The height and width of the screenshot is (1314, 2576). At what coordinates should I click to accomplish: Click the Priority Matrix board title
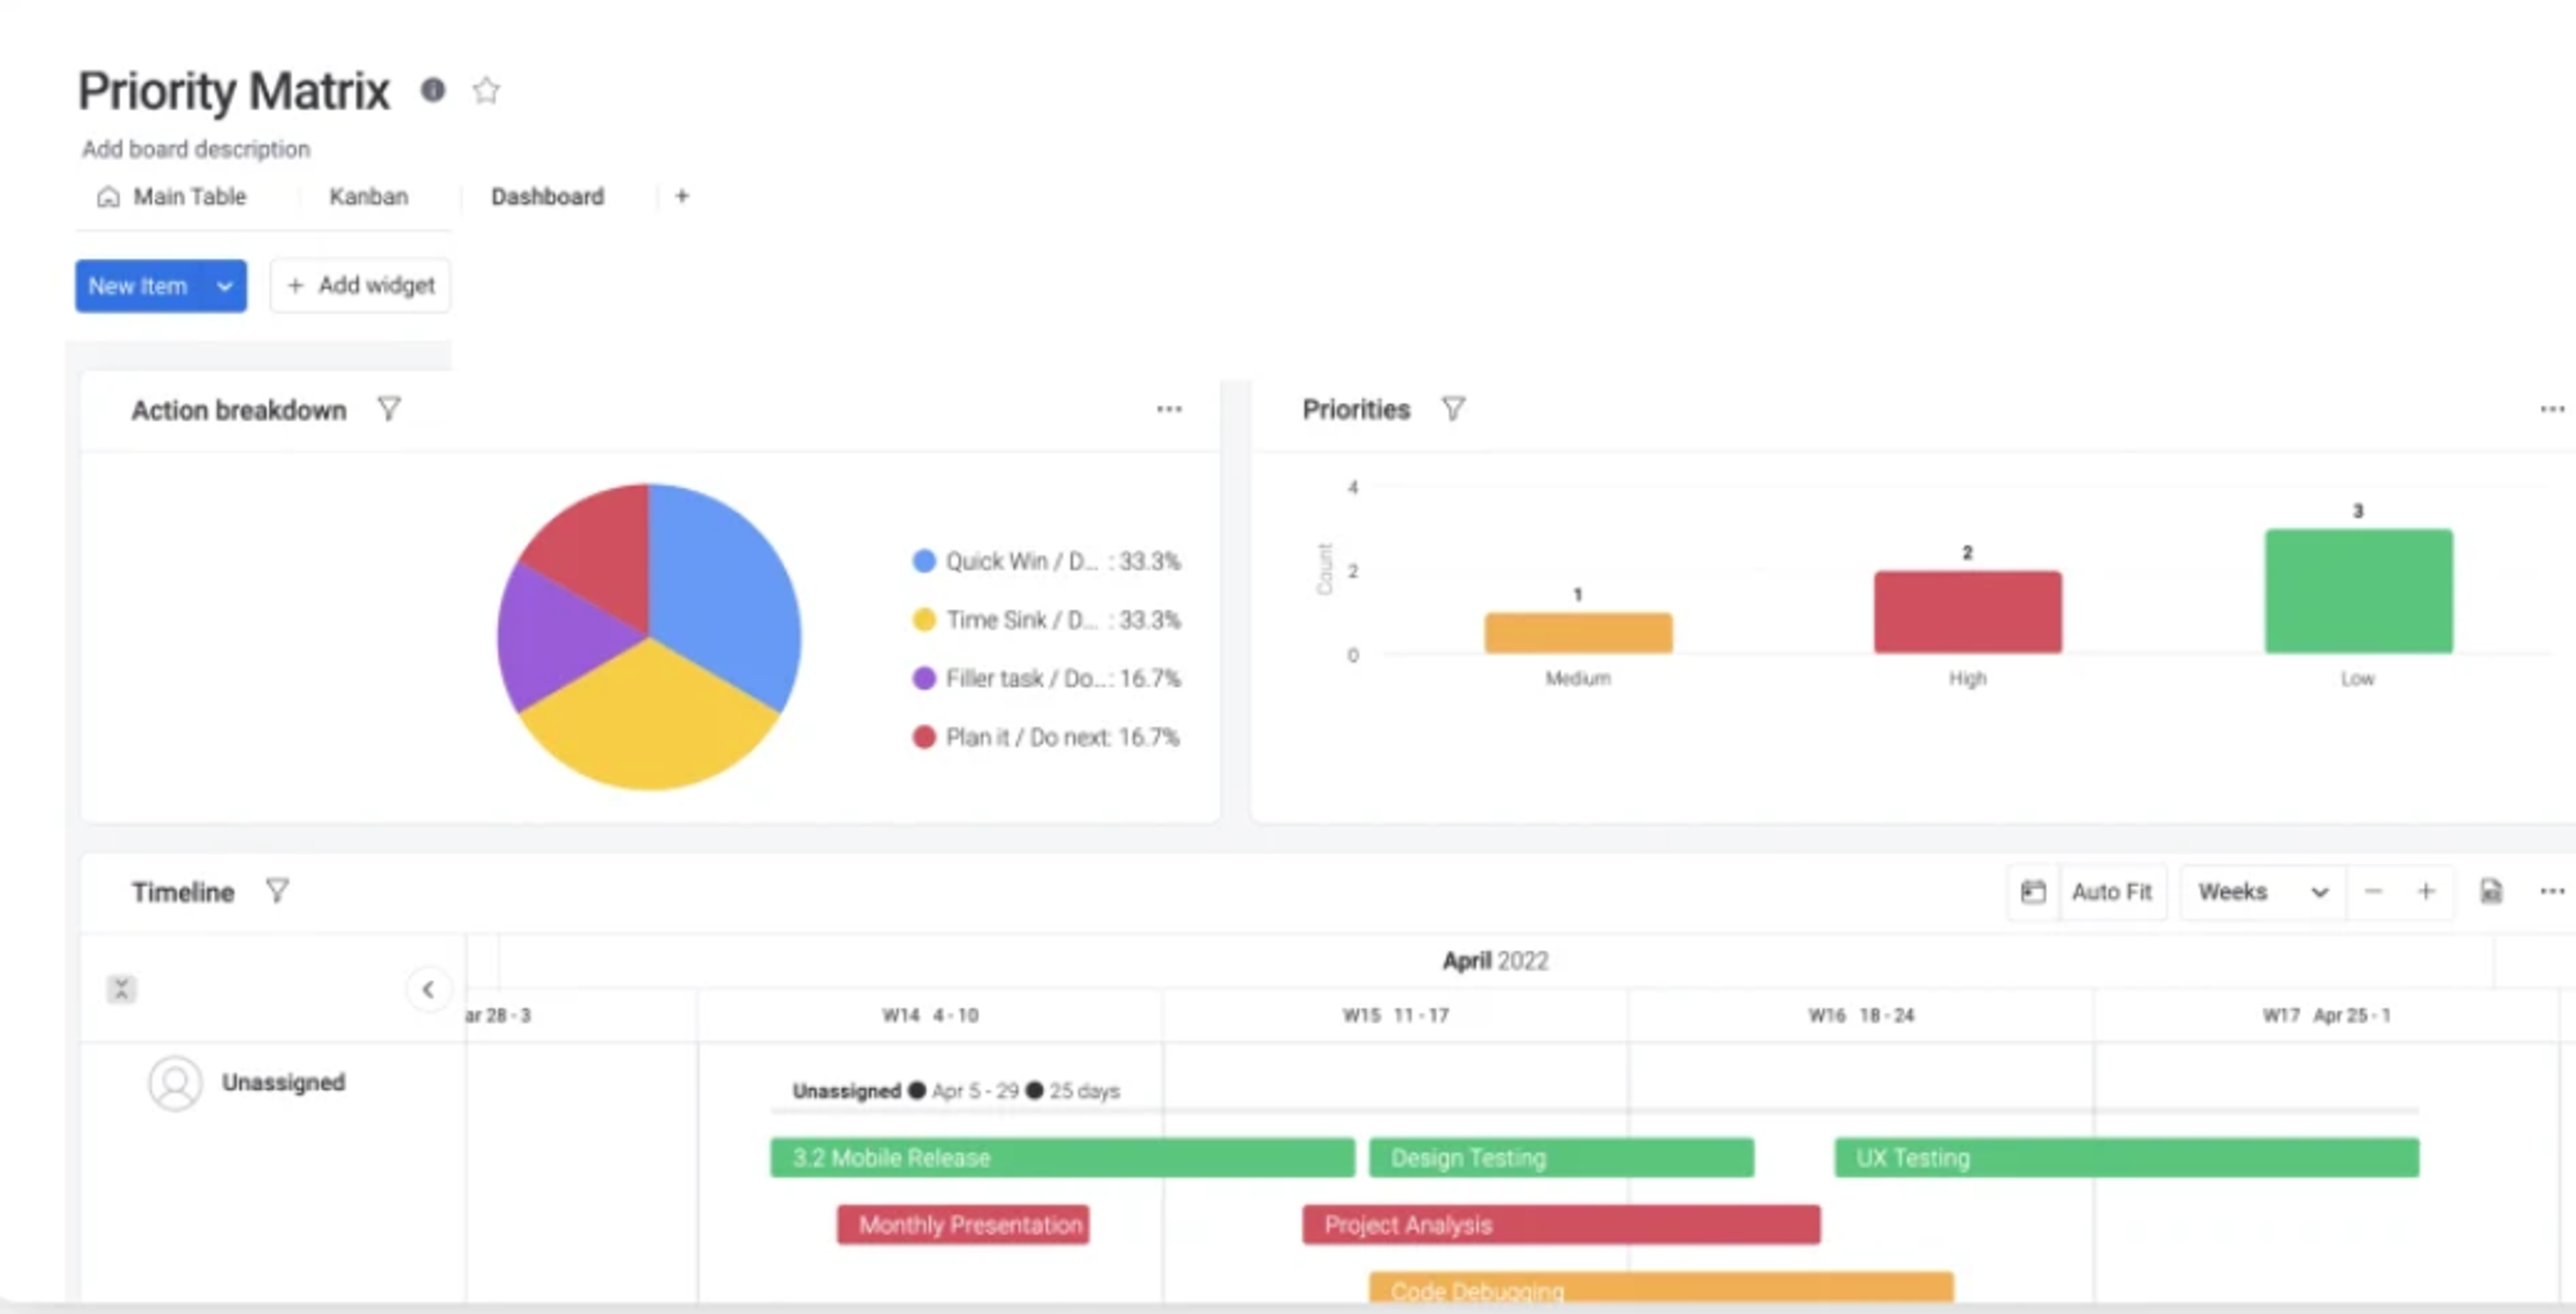click(x=234, y=91)
